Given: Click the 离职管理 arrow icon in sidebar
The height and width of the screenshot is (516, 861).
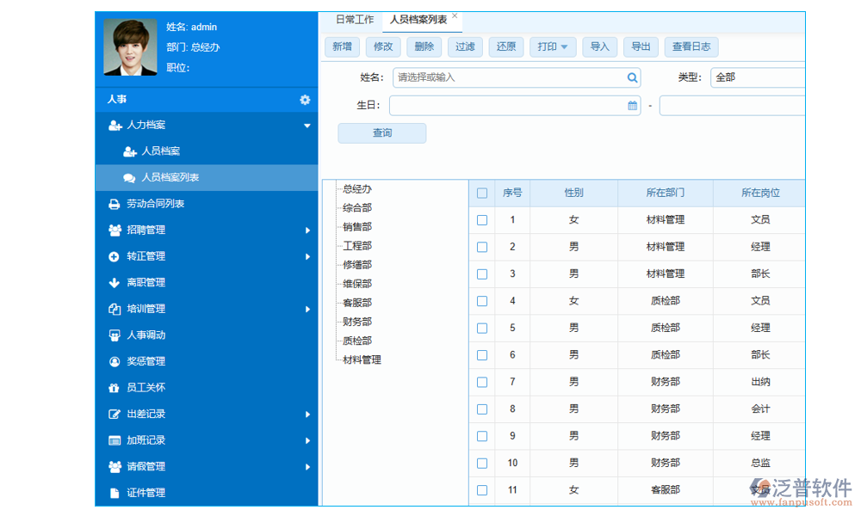Looking at the screenshot, I should coord(113,282).
